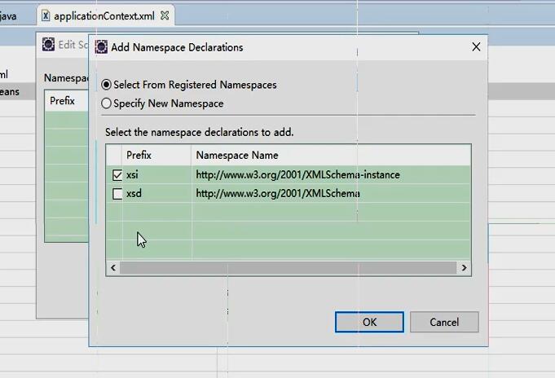Check the xsd namespace checkbox

tap(117, 194)
